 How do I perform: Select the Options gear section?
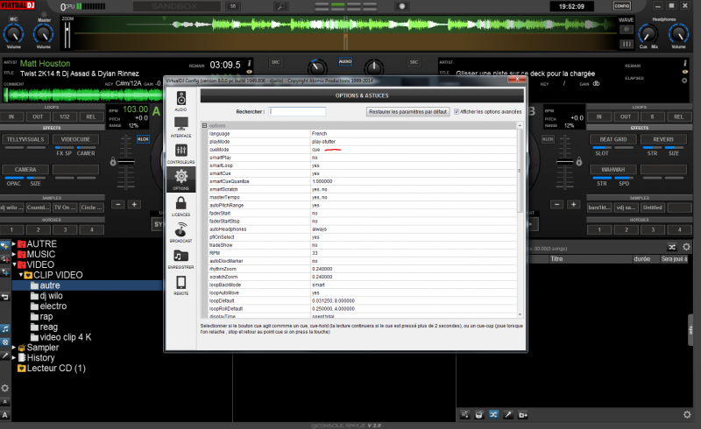click(x=181, y=179)
